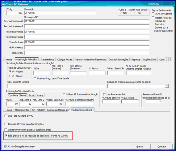Uncheck Não gravar % de redução no DANFE
Viewport: 176px width, 151px height.
click(x=6, y=136)
